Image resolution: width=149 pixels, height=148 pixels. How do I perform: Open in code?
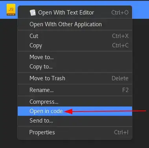75,111
